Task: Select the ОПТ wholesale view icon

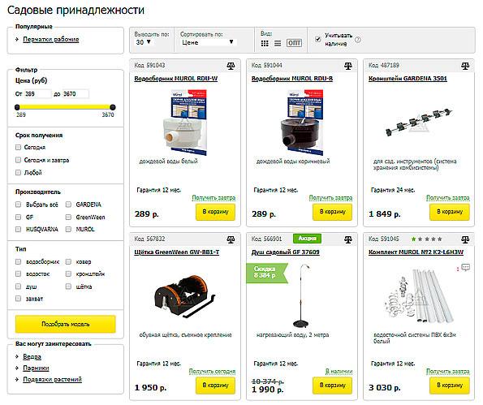Action: pyautogui.click(x=294, y=43)
